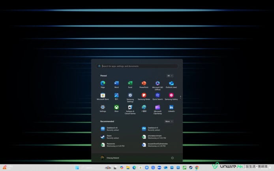Go to next page of pinned apps
The width and height of the screenshot is (274, 171).
click(180, 97)
